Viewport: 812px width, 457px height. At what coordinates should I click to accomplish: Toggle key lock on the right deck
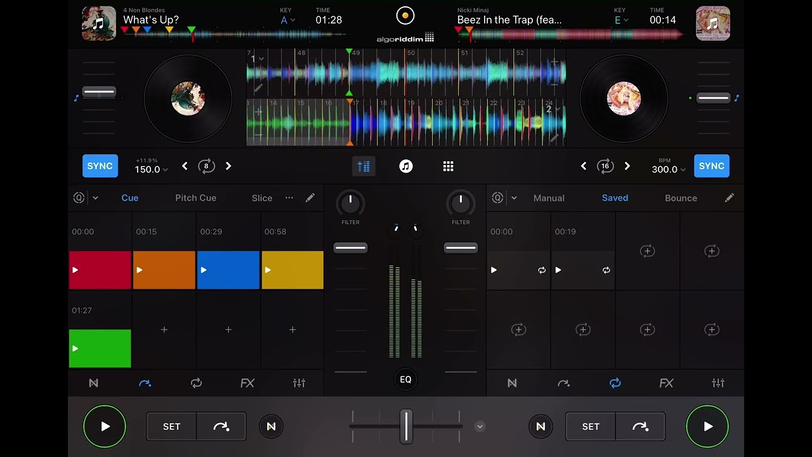[737, 98]
